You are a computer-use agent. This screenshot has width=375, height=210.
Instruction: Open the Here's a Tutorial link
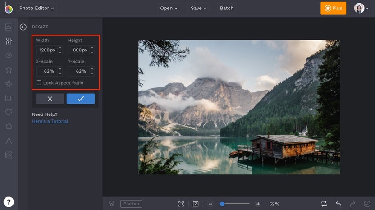click(50, 121)
